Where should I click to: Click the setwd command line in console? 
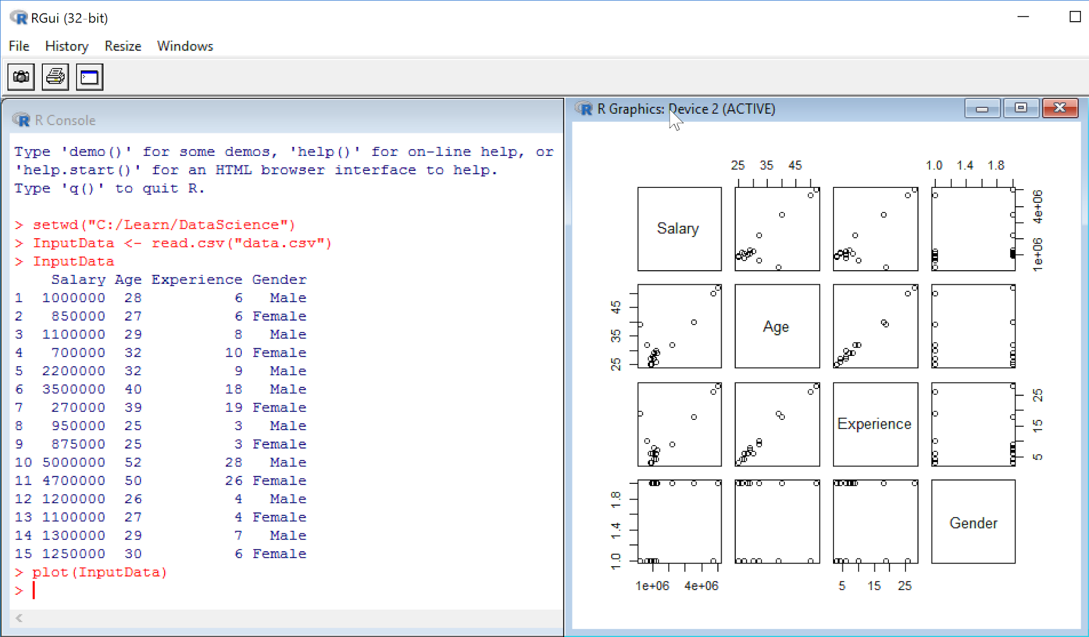(155, 225)
